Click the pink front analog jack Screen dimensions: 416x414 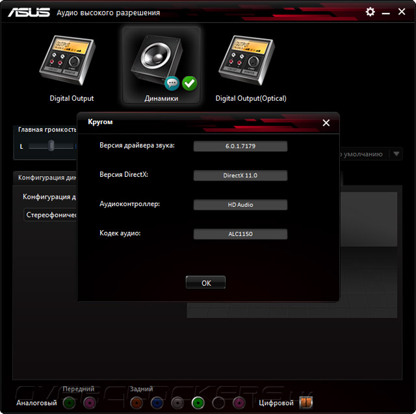[90, 403]
